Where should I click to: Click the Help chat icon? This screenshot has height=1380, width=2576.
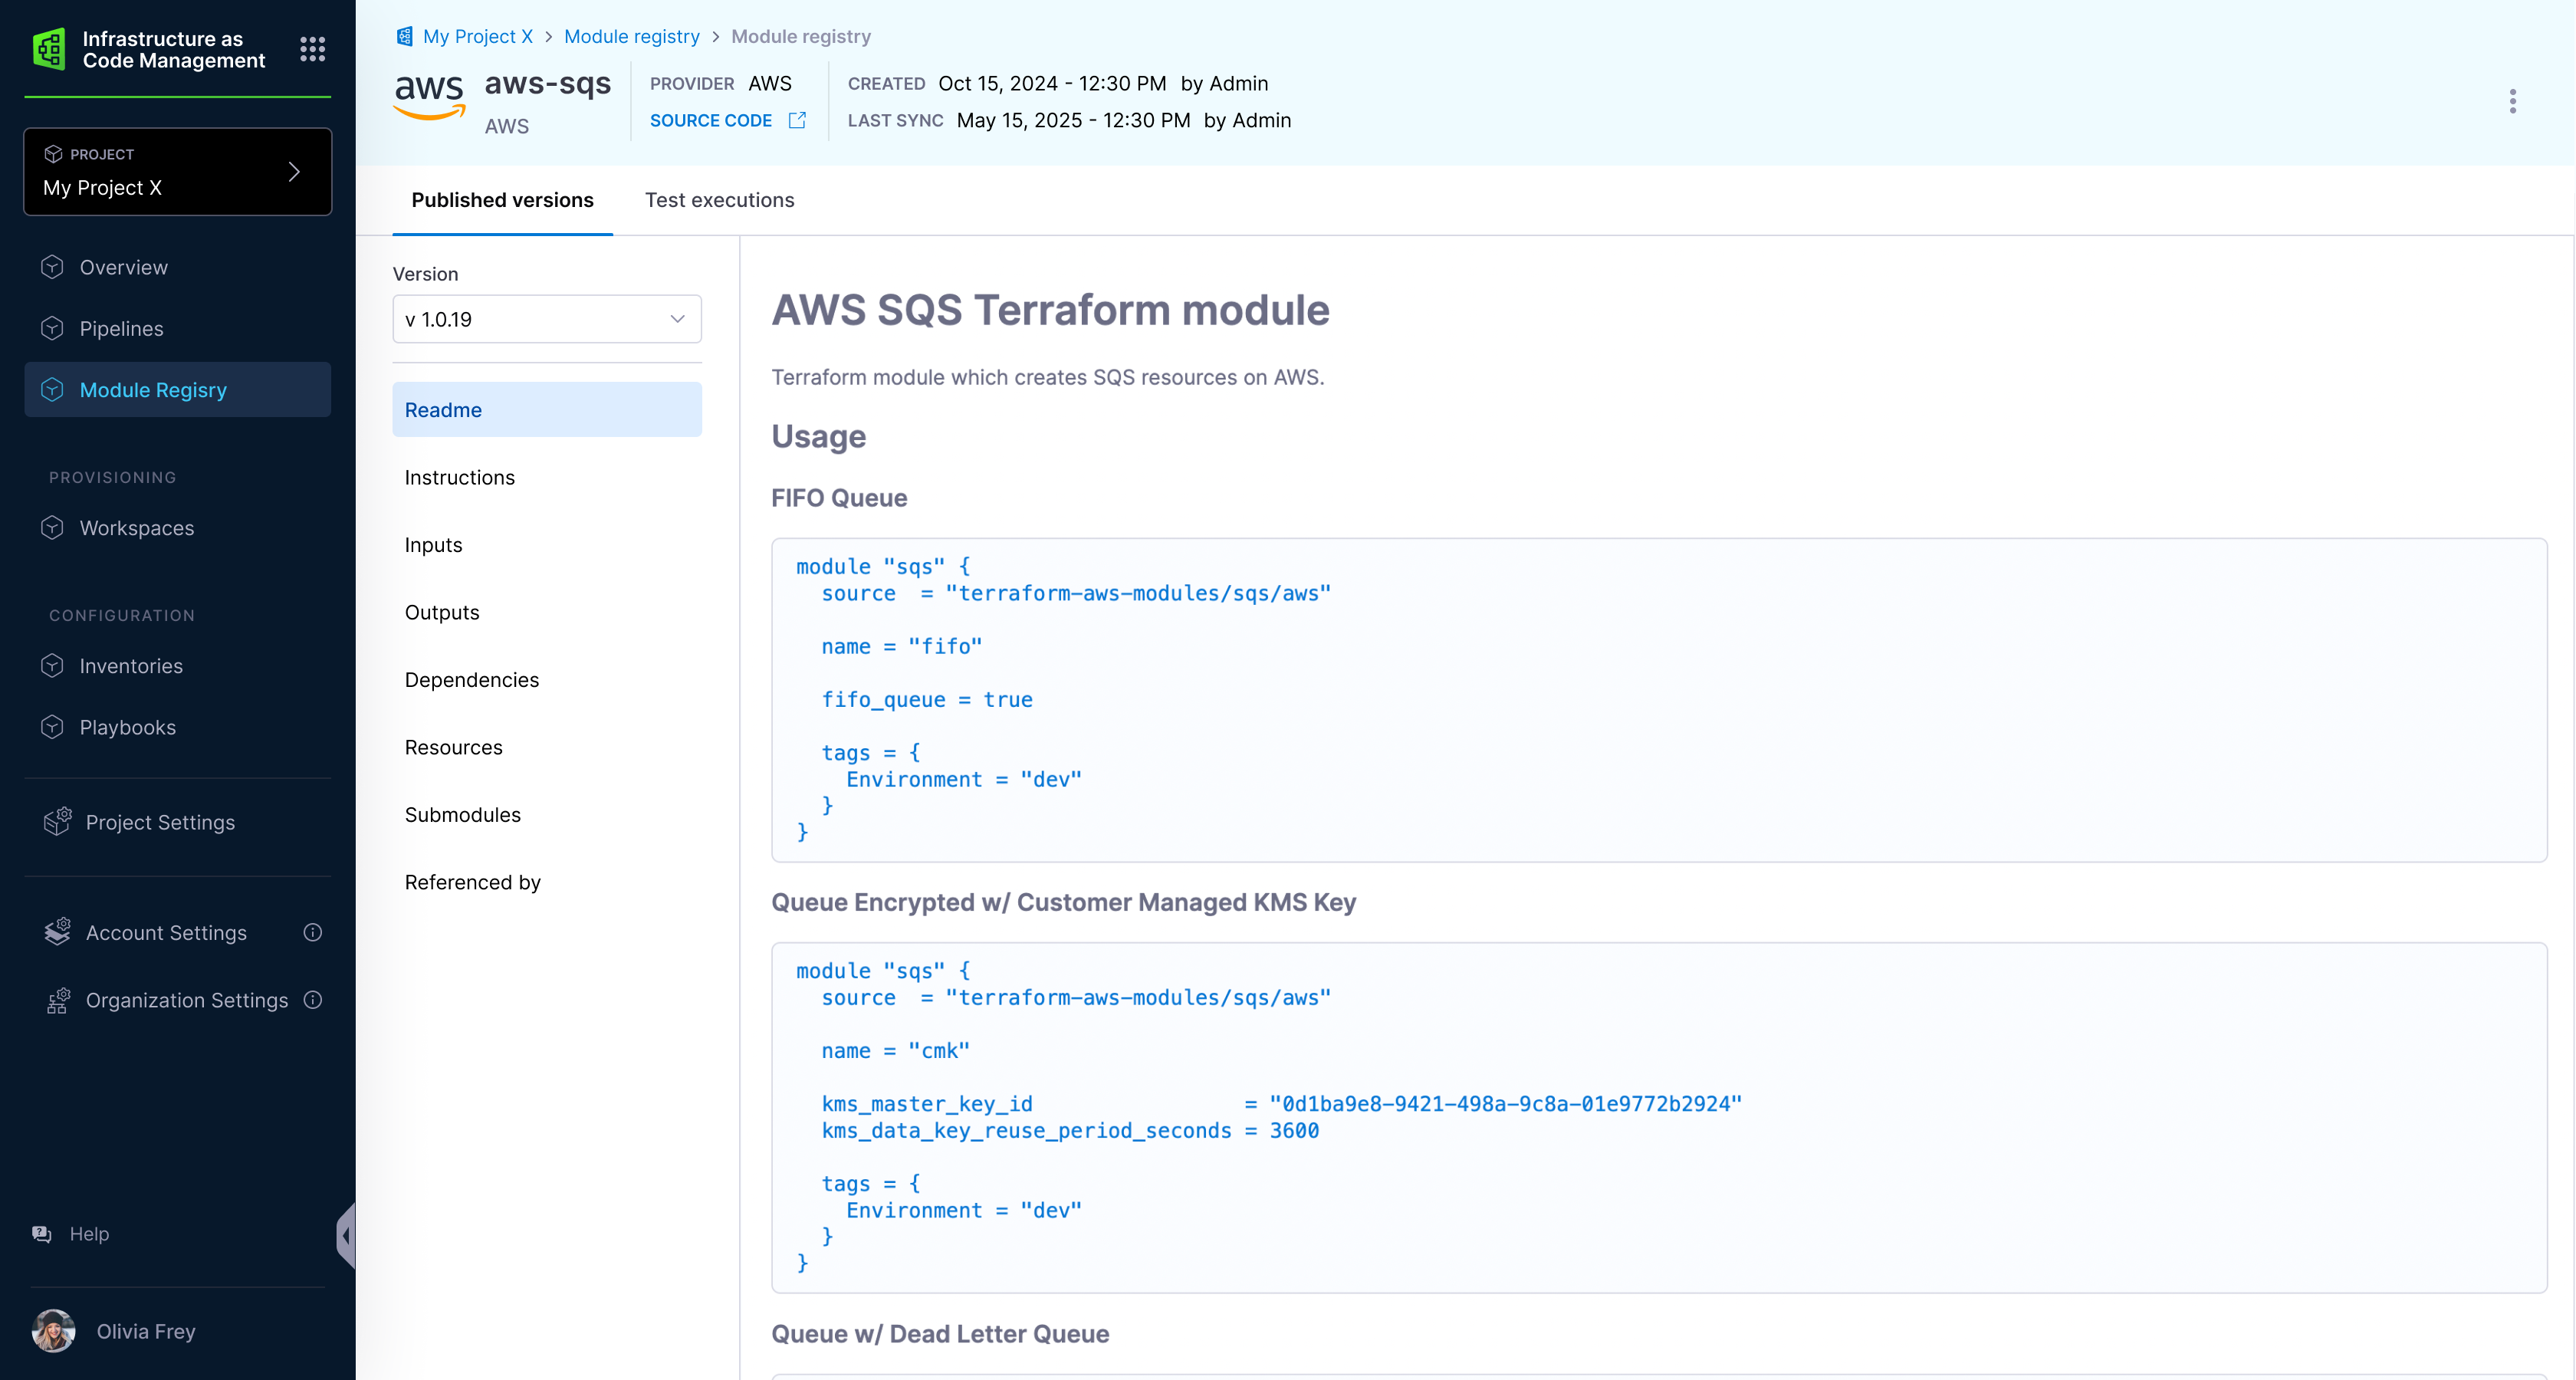click(x=42, y=1234)
